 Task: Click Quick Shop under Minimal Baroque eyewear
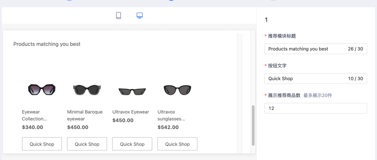87,144
